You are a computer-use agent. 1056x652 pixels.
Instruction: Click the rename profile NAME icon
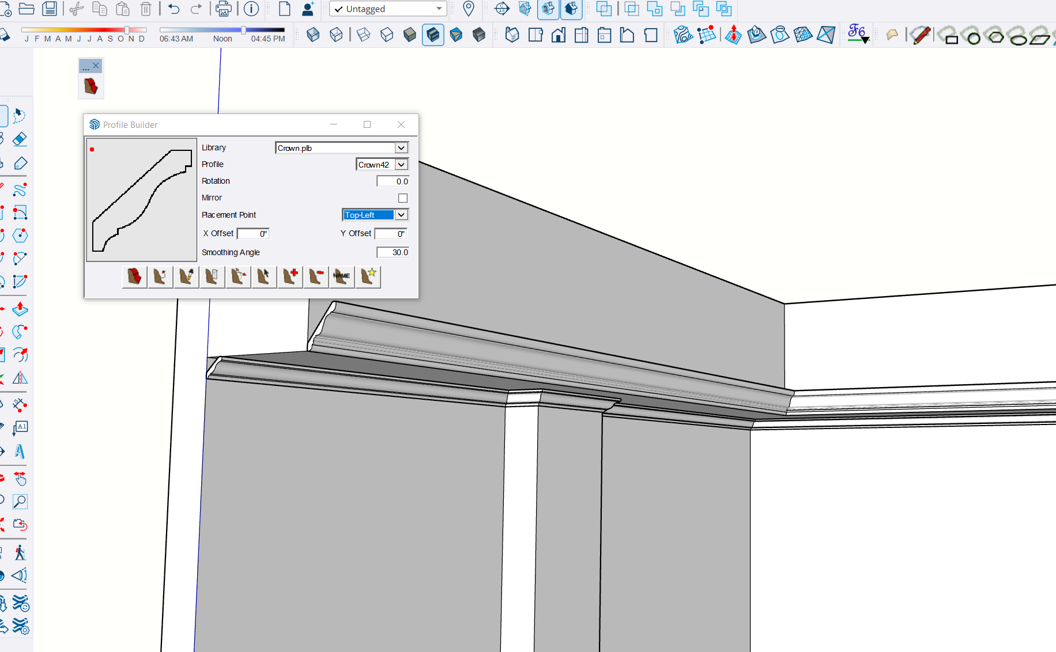pyautogui.click(x=342, y=277)
